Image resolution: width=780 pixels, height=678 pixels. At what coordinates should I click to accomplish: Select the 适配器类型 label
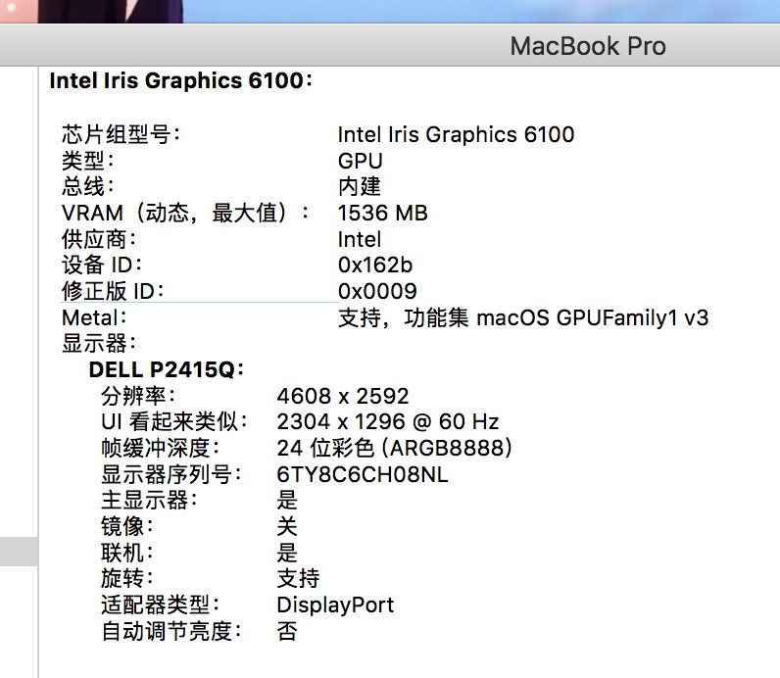pos(160,605)
